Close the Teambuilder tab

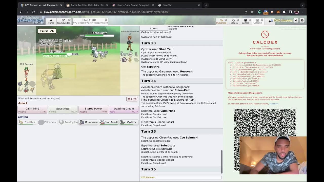69,20
